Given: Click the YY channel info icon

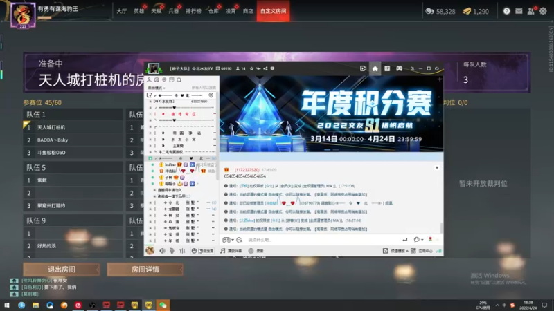Looking at the screenshot, I should point(272,68).
